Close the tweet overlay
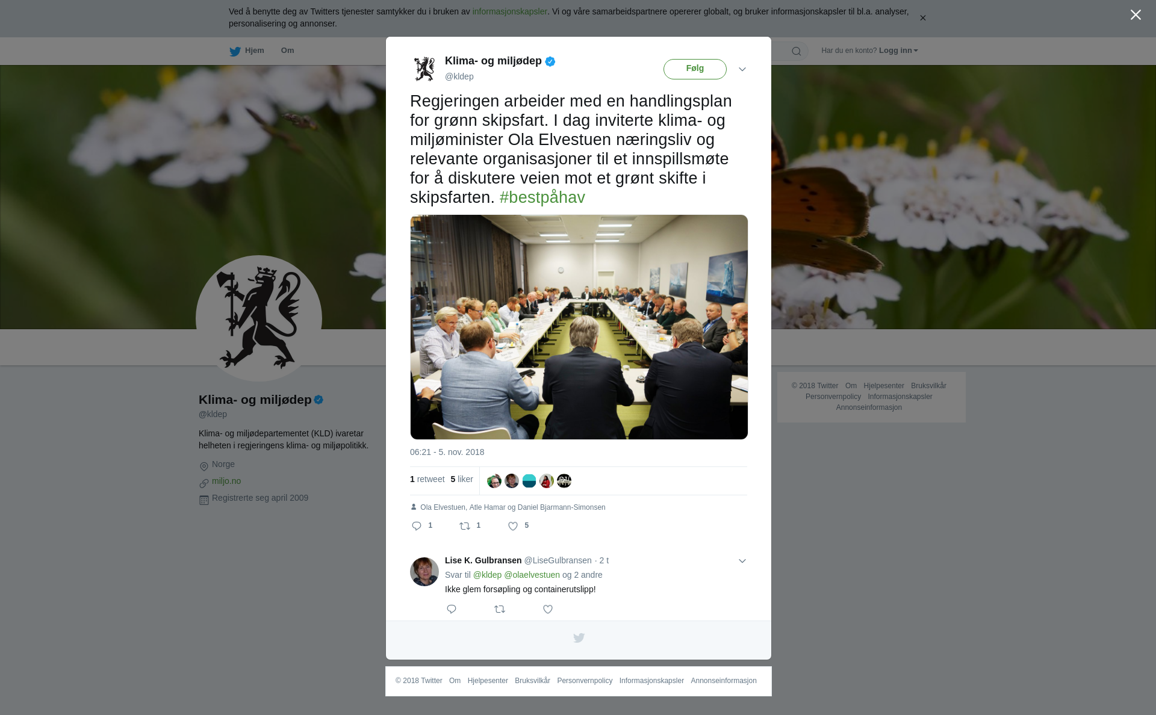The height and width of the screenshot is (715, 1156). (1136, 15)
